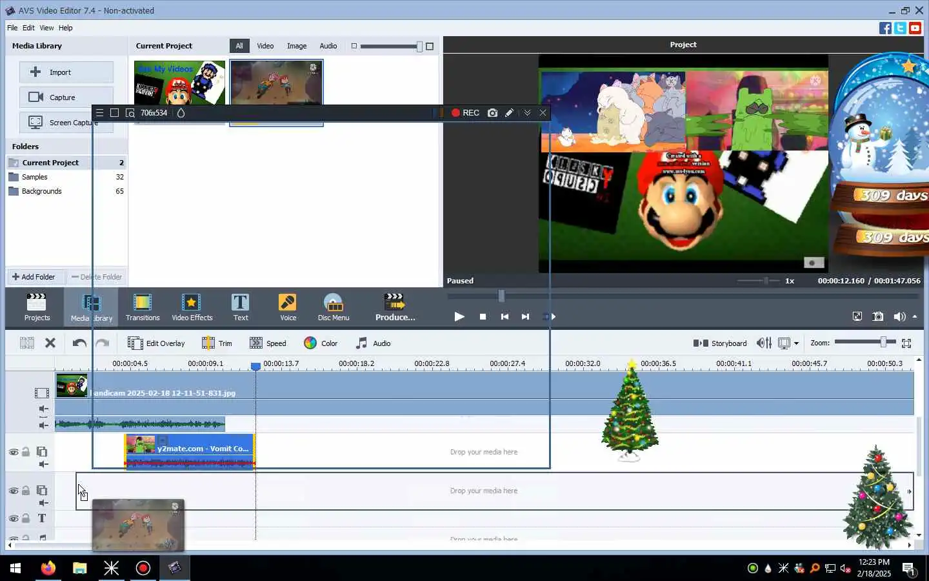Redo the last action
Image resolution: width=929 pixels, height=581 pixels.
pos(102,343)
